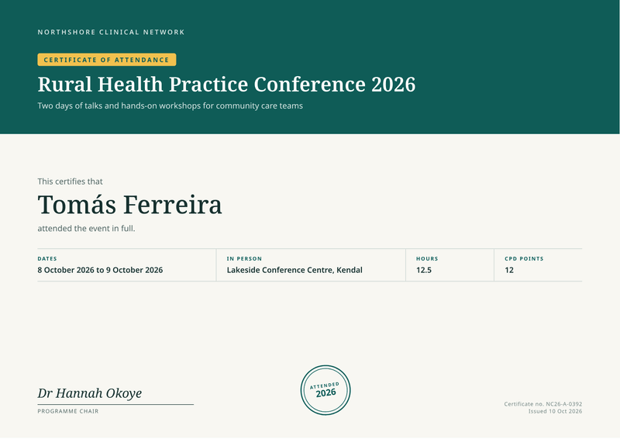
Task: Click the signature 'Dr Hannah Okoye'
Action: [x=90, y=393]
